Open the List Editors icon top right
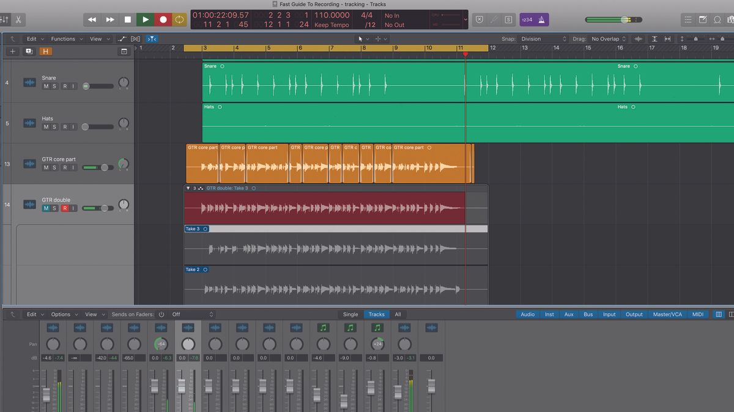Image resolution: width=734 pixels, height=412 pixels. tap(688, 19)
